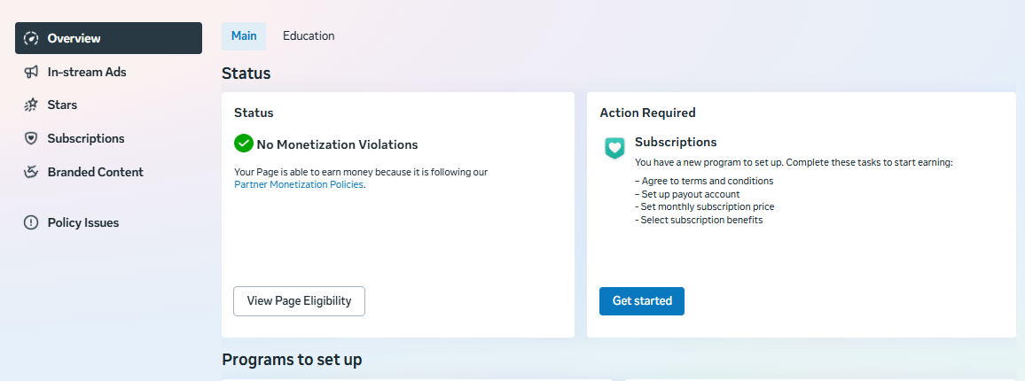Click the Programs to set up heading

click(x=292, y=360)
